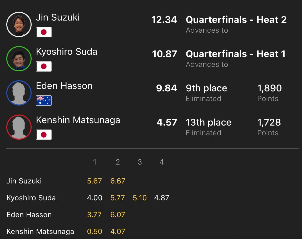Click the Japan flag under Kyoshiro Suda
The image size is (302, 239).
tap(44, 66)
